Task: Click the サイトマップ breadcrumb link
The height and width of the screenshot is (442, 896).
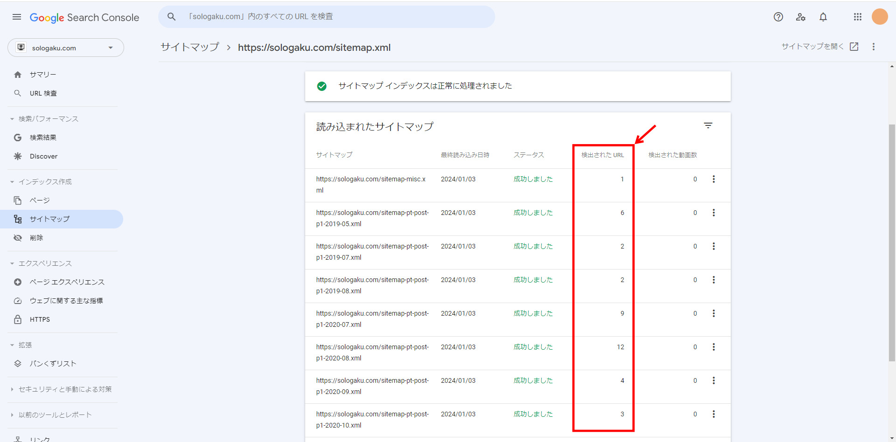Action: pyautogui.click(x=190, y=48)
